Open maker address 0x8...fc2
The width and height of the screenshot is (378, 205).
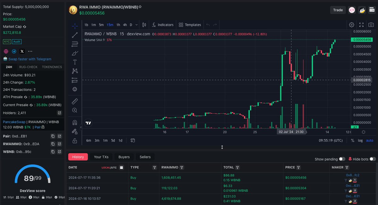coord(352,175)
